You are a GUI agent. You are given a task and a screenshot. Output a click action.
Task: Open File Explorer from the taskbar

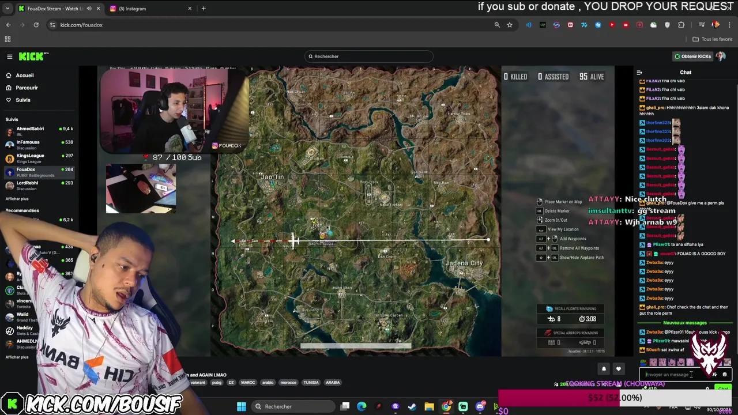(x=429, y=406)
